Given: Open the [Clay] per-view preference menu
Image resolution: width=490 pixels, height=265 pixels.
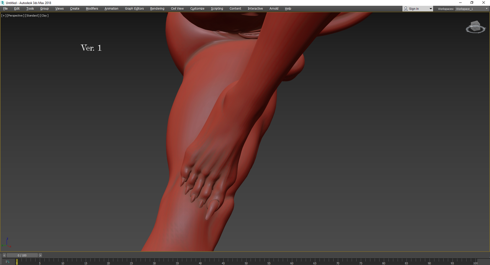Looking at the screenshot, I should pyautogui.click(x=44, y=16).
